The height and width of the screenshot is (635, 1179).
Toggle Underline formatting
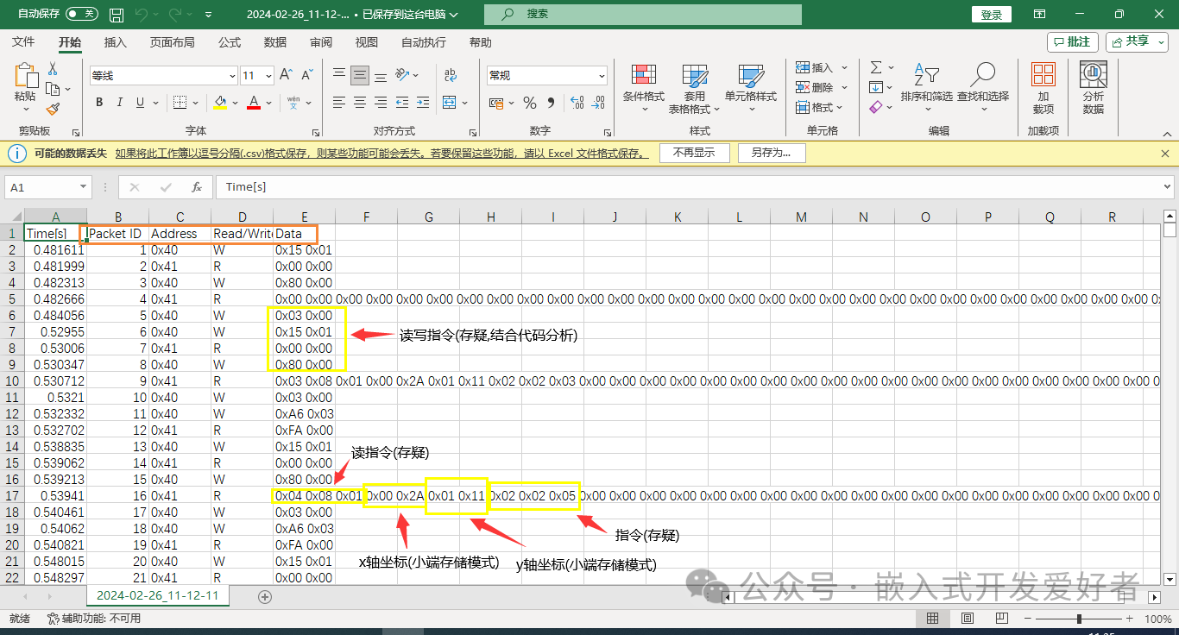[x=142, y=103]
